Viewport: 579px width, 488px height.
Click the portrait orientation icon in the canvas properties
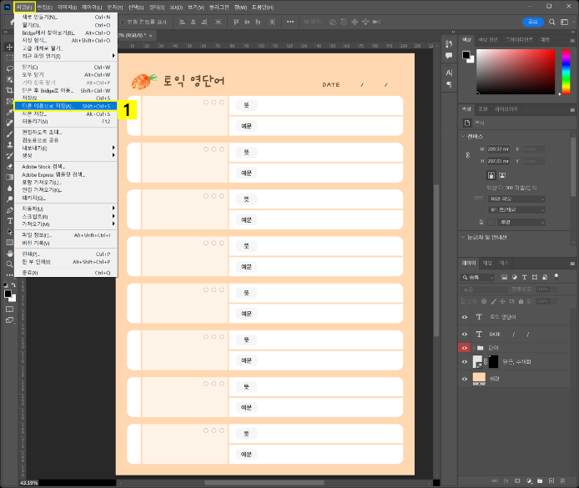coord(491,175)
